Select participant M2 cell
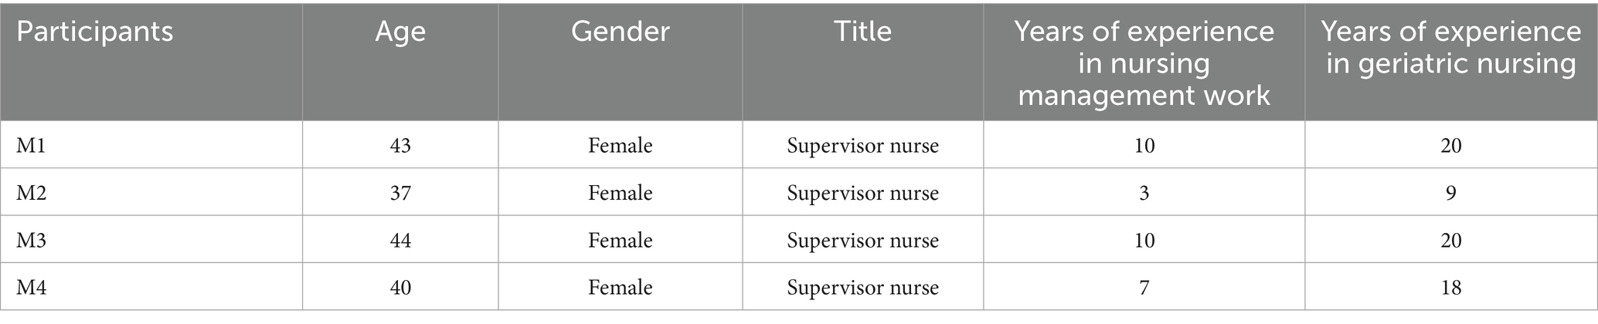Image resolution: width=1598 pixels, height=324 pixels. [x=31, y=193]
